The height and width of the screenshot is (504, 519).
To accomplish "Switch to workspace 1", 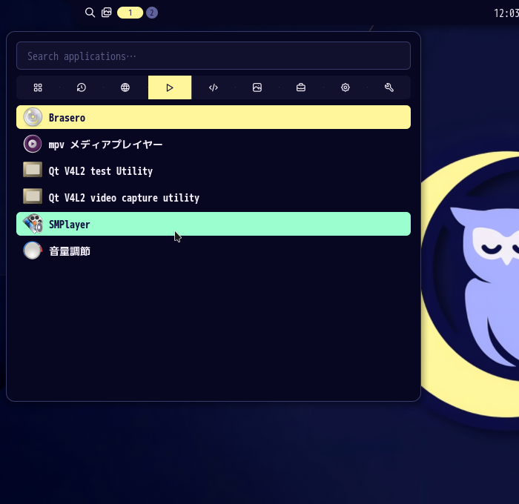I will 130,13.
